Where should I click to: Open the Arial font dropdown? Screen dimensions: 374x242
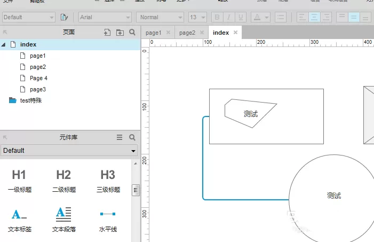coord(105,17)
